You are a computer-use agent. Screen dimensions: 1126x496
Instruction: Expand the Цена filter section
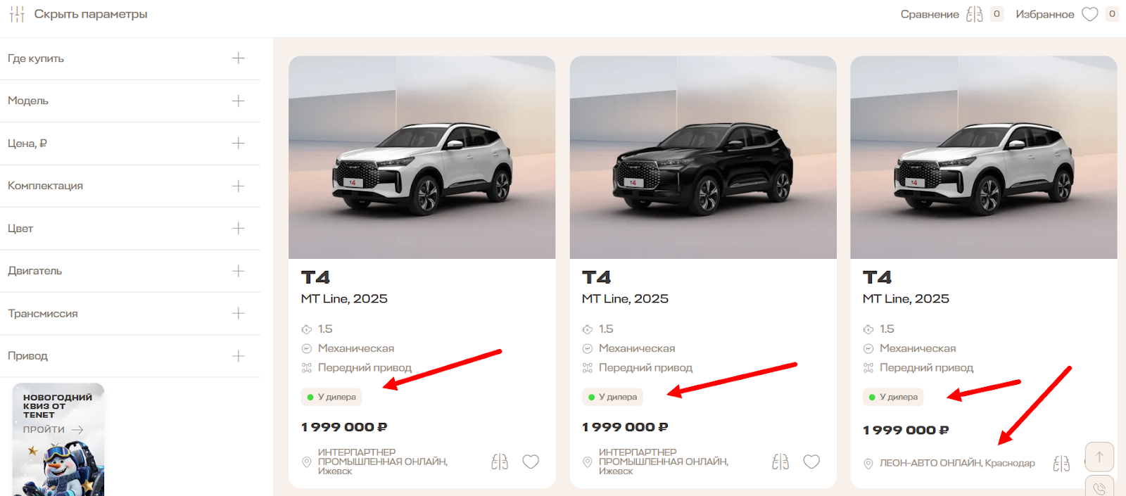pyautogui.click(x=239, y=144)
